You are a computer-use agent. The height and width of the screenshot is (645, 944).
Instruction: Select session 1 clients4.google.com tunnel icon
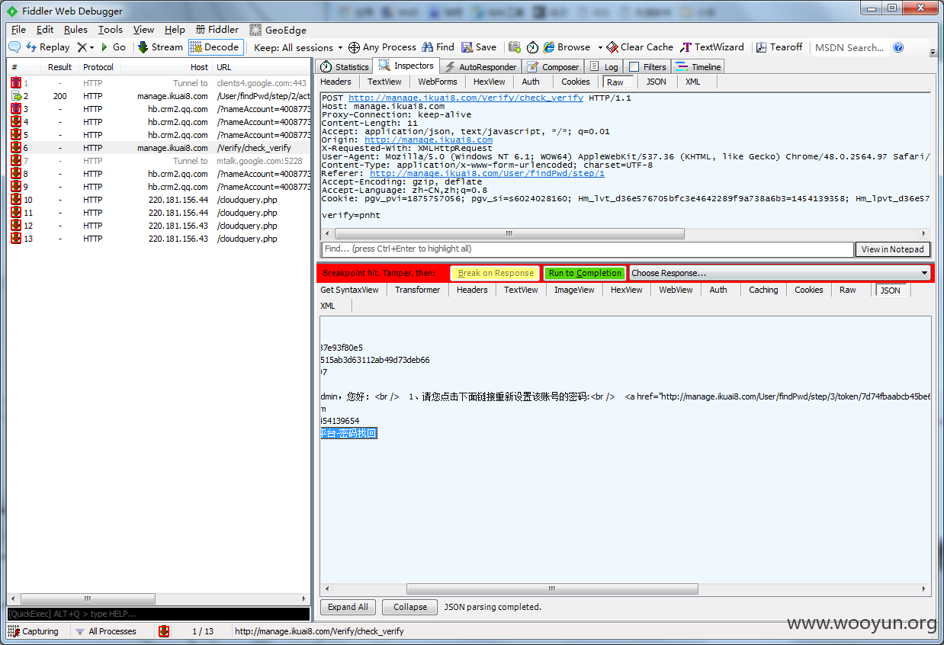15,83
